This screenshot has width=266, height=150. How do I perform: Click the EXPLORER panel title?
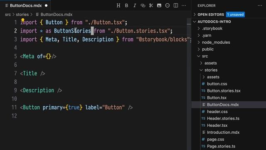[207, 5]
